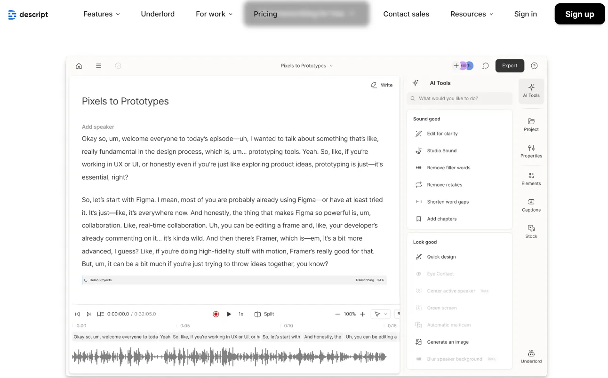
Task: Go to the Pricing page
Action: tap(265, 14)
